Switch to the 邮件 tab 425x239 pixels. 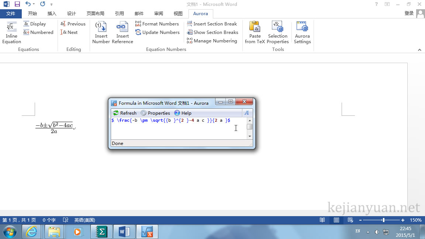pos(139,14)
